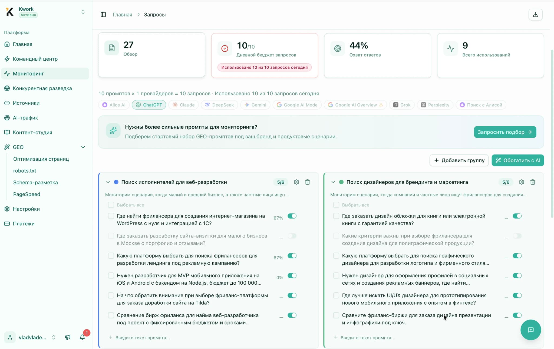This screenshot has height=349, width=554.
Task: Turn off the Tilda доработка prompt toggle
Action: click(x=292, y=295)
